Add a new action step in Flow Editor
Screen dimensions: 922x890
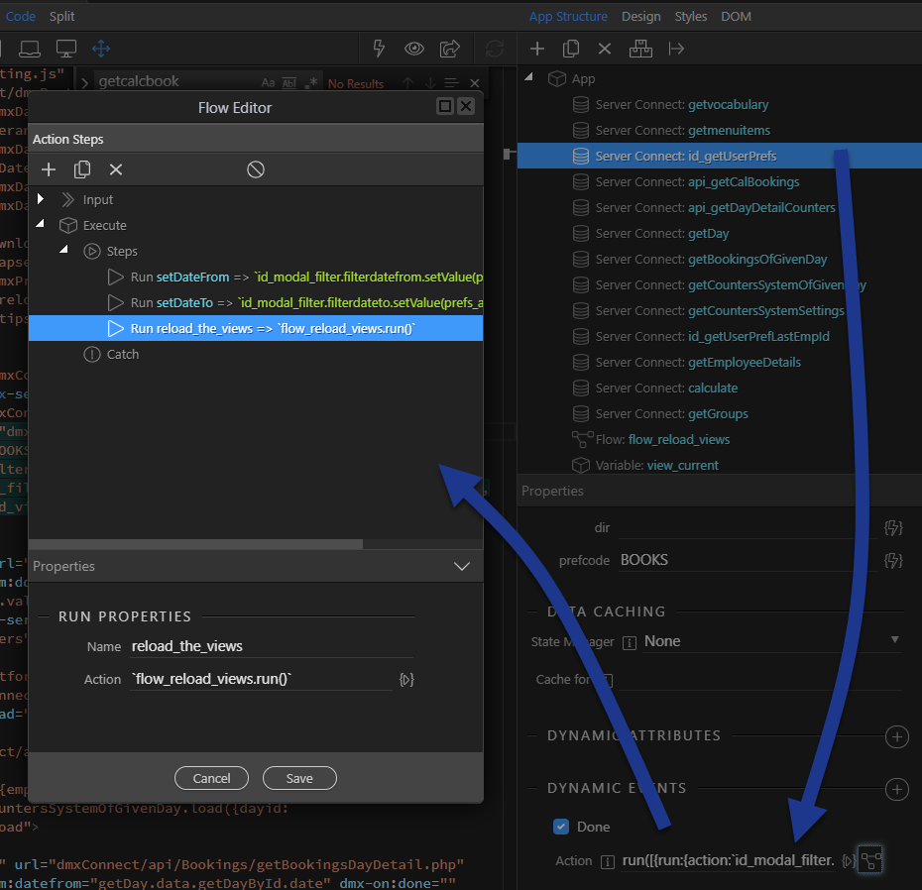[x=48, y=169]
